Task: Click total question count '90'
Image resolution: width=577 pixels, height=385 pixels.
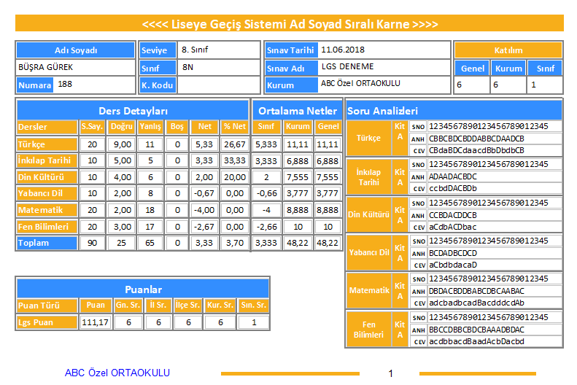Action: (x=93, y=243)
